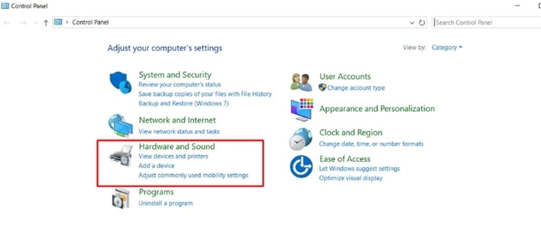The width and height of the screenshot is (541, 242).
Task: Click Review your computer's status
Action: tap(179, 84)
